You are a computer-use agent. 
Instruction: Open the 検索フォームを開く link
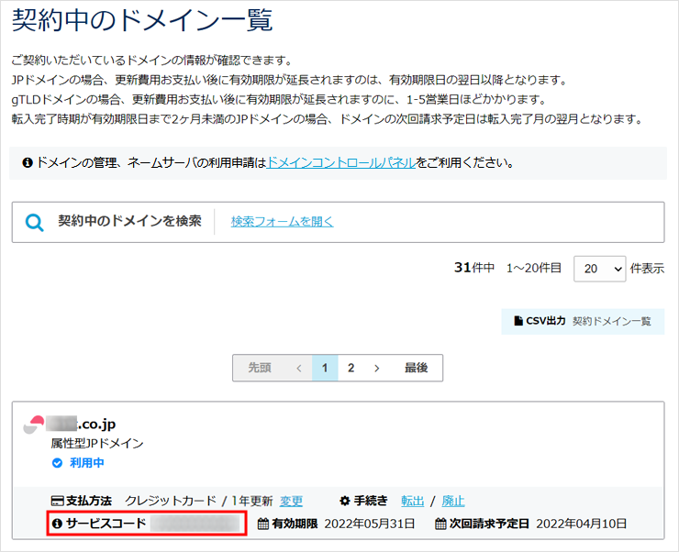tap(283, 222)
